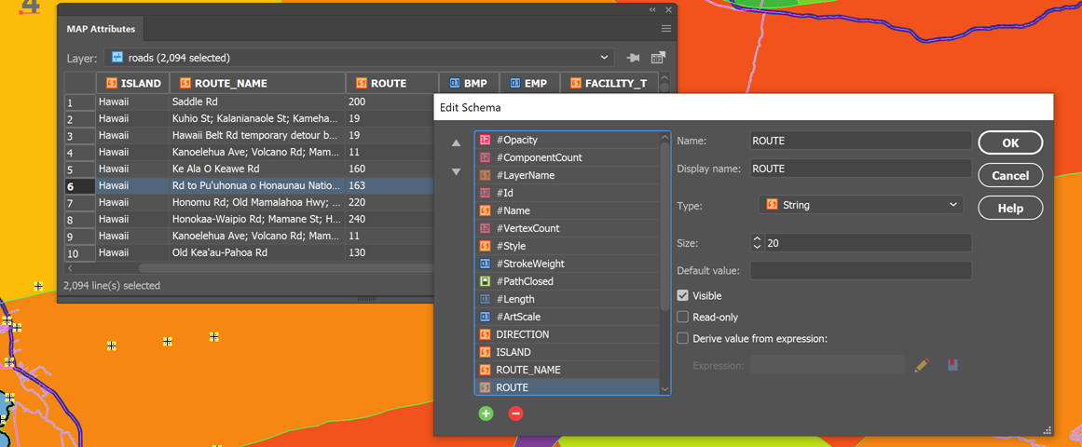1082x447 pixels.
Task: Click route value 163 cell
Action: [x=390, y=185]
